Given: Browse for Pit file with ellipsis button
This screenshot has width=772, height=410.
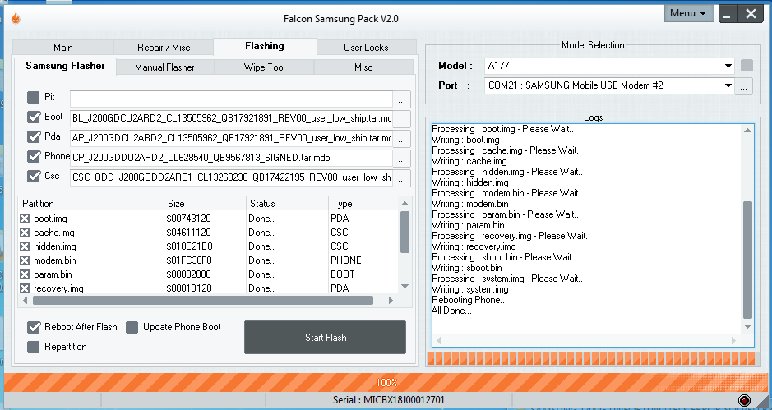Looking at the screenshot, I should click(401, 99).
